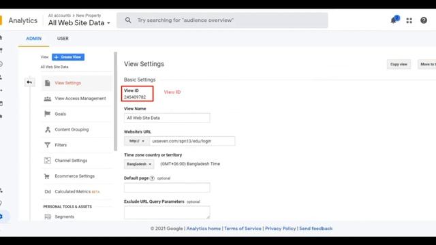Open View Access Management
Screen dimensions: 436x245
[x=80, y=98]
